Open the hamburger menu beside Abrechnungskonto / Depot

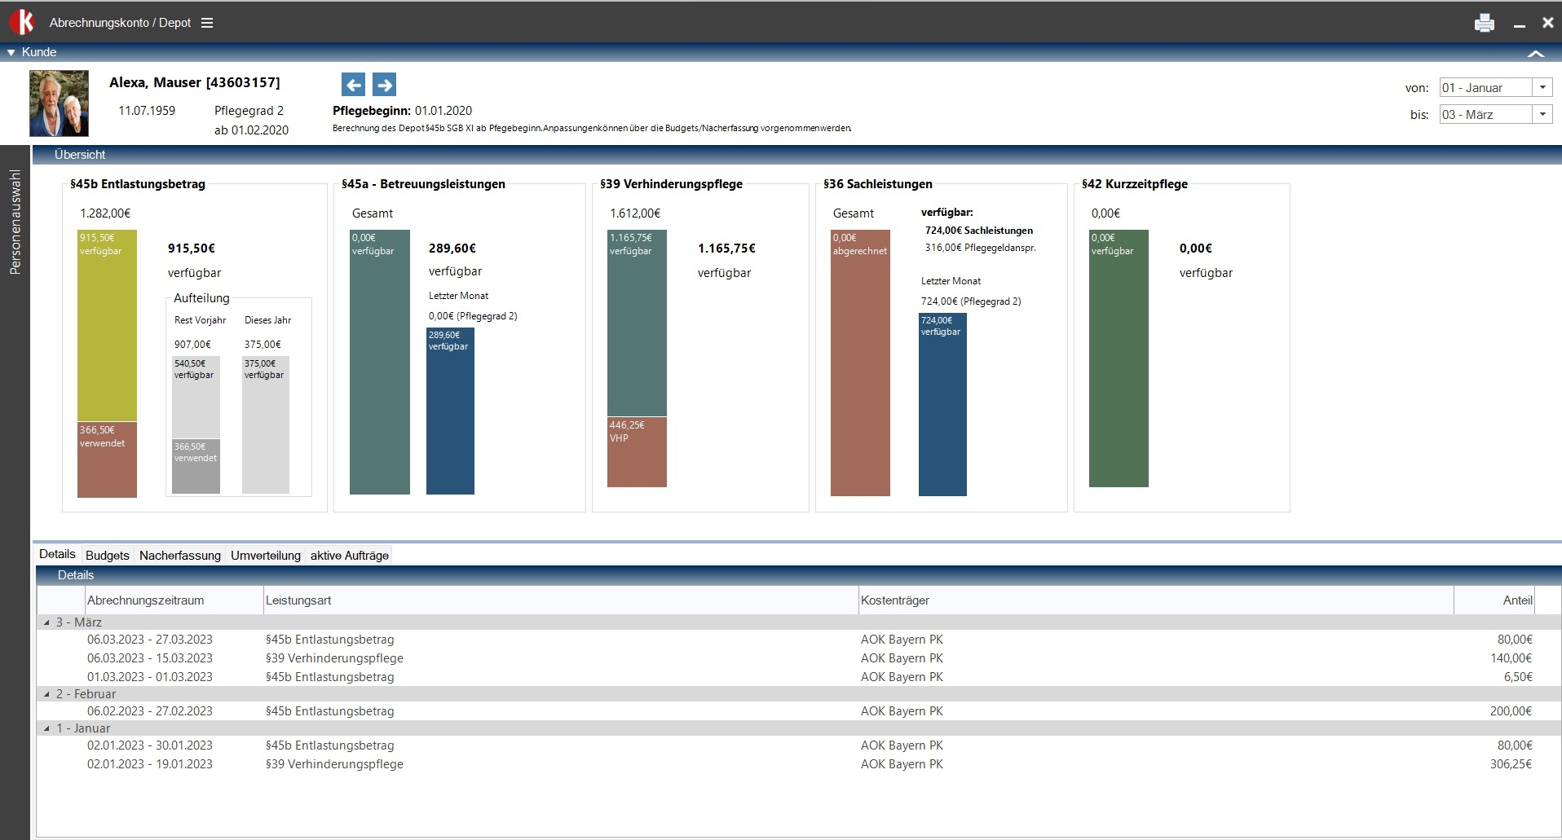[x=207, y=23]
